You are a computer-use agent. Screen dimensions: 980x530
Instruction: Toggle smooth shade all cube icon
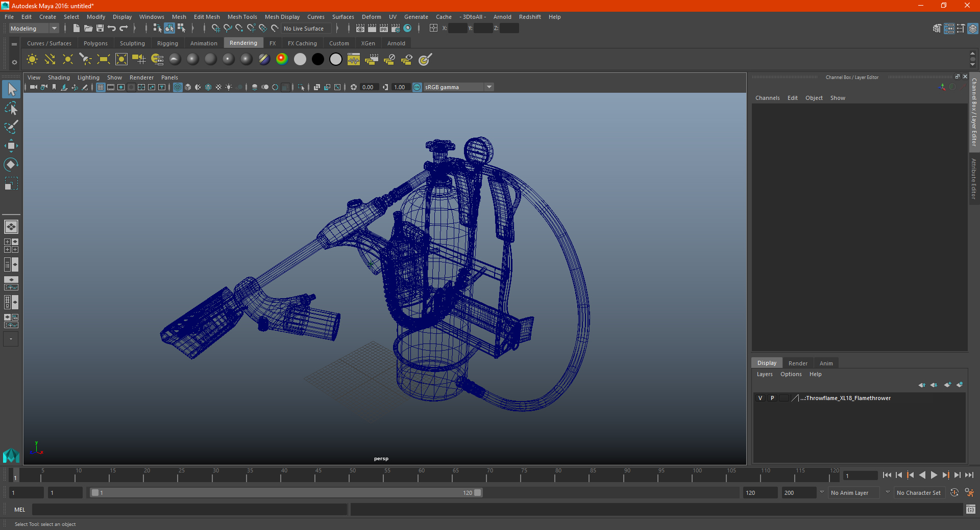click(x=188, y=87)
